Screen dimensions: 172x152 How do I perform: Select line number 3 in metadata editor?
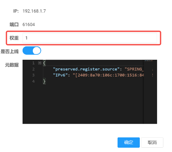tap(34, 75)
